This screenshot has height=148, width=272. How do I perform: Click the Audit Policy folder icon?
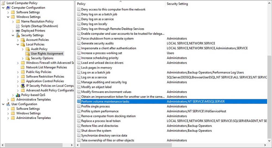point(27,49)
